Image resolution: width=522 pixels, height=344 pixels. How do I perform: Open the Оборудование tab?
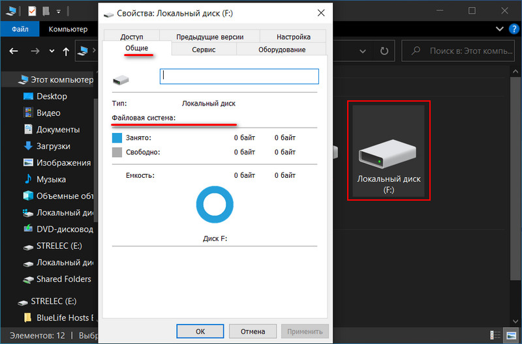[x=282, y=50]
